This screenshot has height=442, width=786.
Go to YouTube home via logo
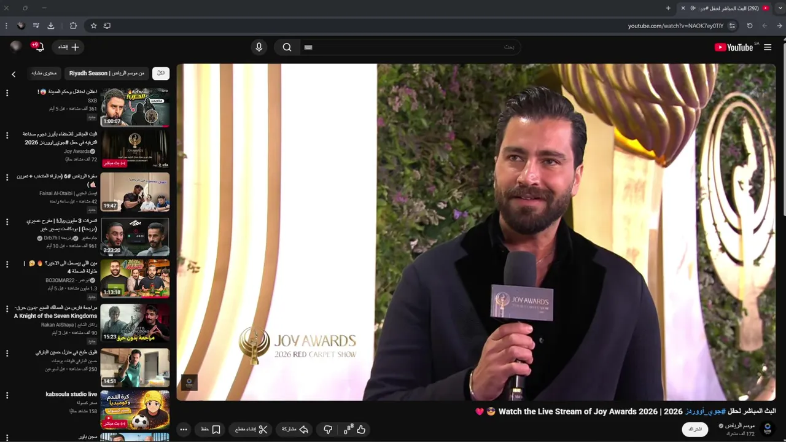pyautogui.click(x=734, y=47)
